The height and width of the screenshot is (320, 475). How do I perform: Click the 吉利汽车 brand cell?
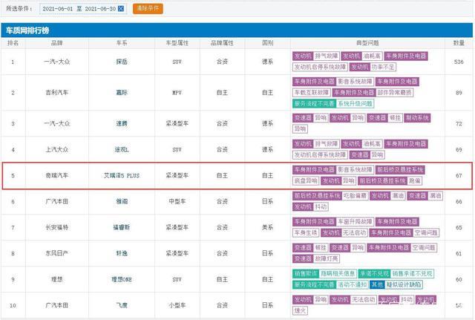tap(56, 93)
